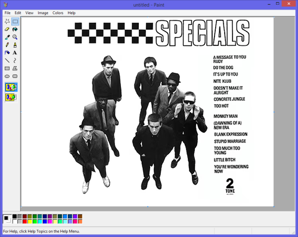Screen dimensions: 298x237
Task: Click the canvas bottom-right corner resize handle
Action: (274, 207)
